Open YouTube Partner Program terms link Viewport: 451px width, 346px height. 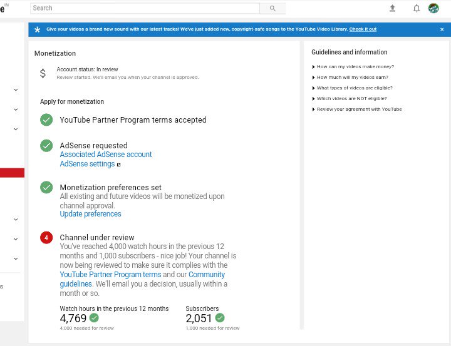click(110, 275)
